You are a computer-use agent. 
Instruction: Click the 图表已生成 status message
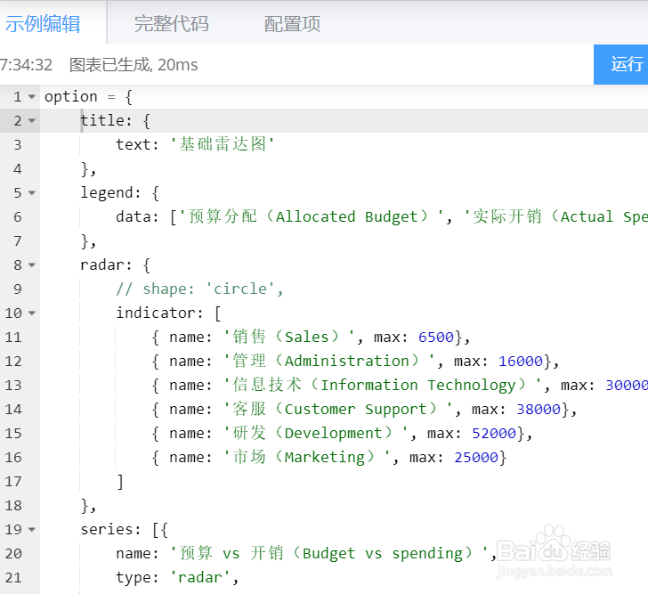coord(134,64)
